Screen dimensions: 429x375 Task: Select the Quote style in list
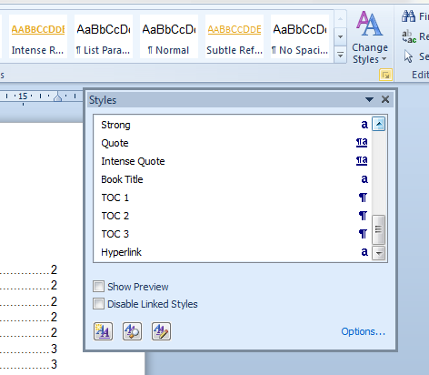click(233, 143)
